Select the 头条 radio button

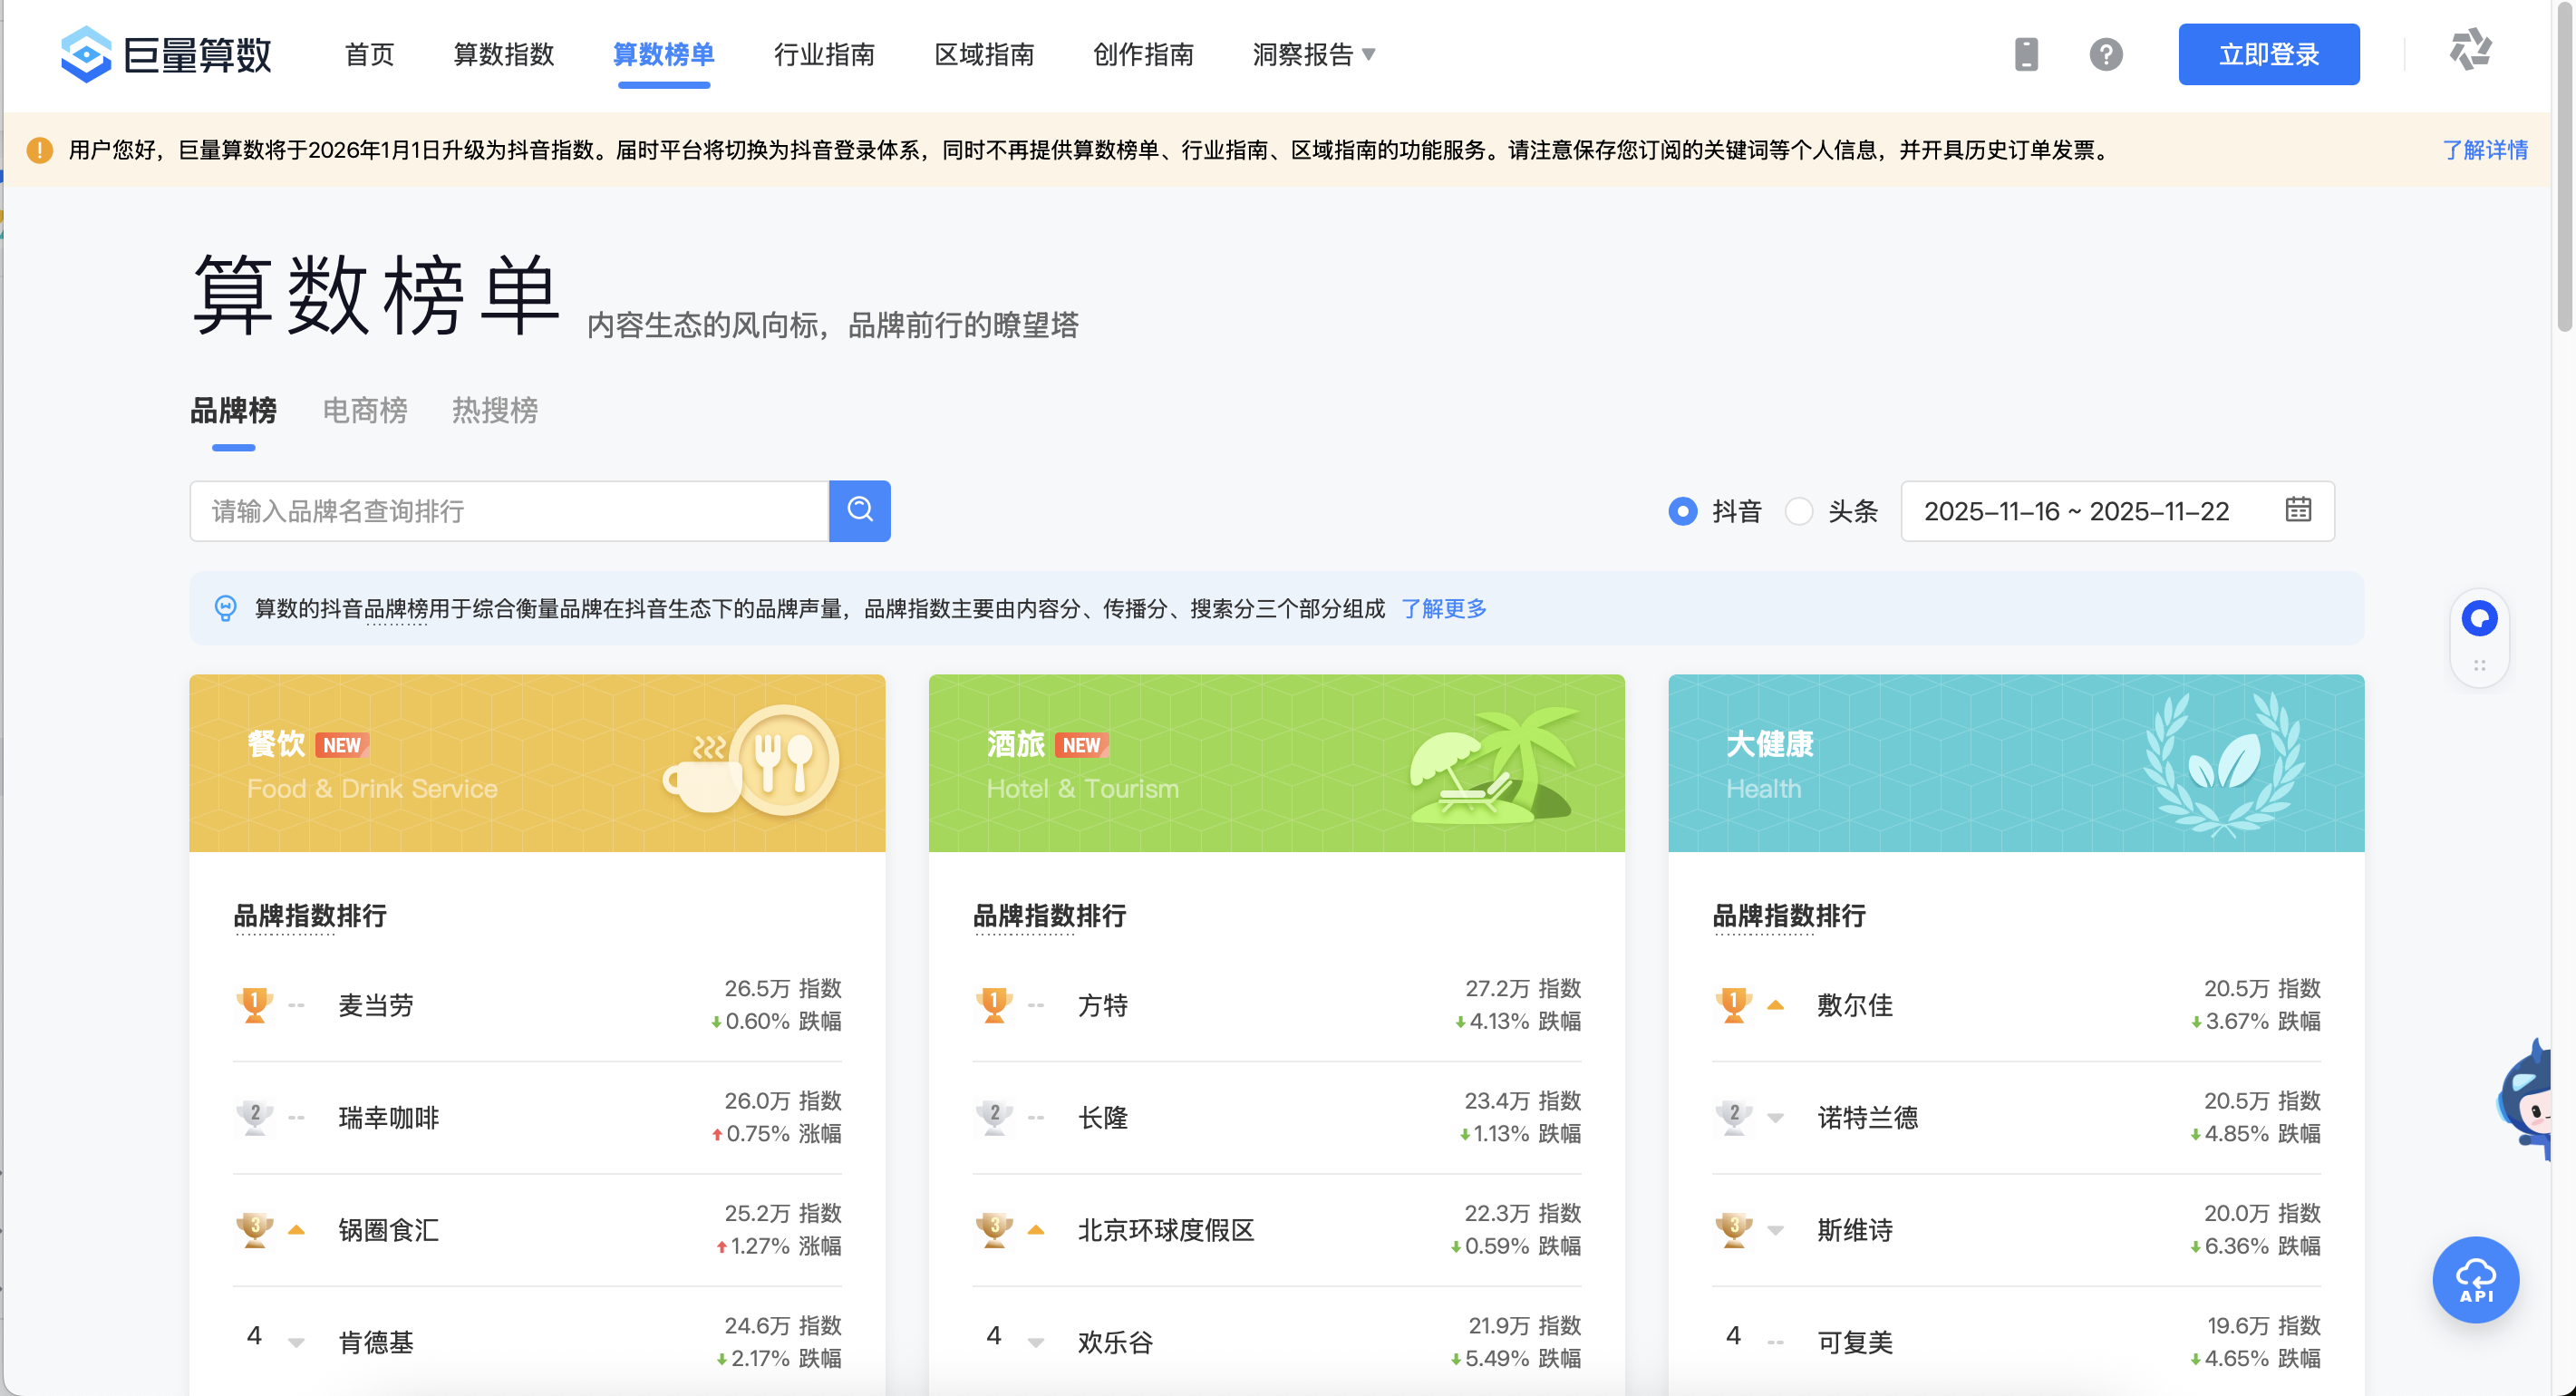1800,511
